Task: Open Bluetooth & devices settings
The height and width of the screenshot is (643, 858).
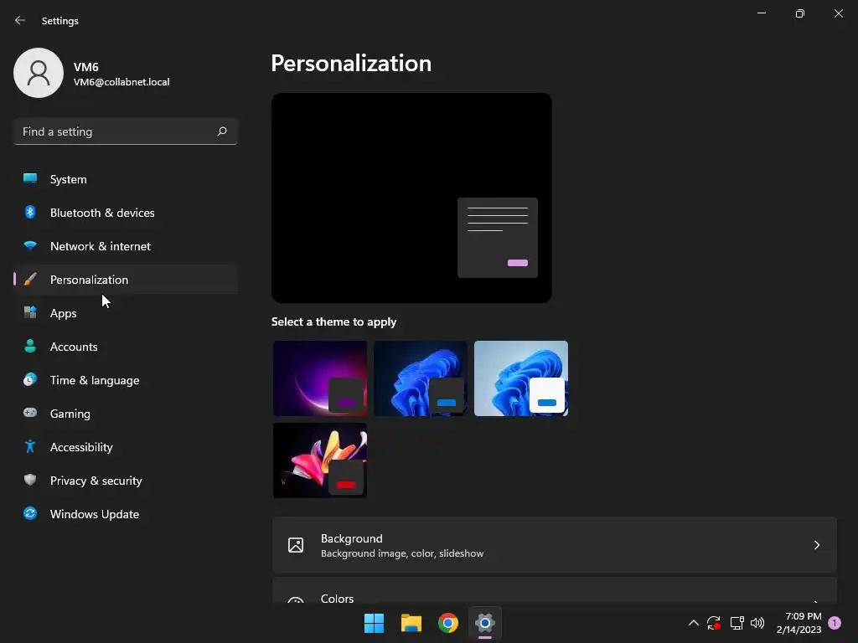Action: point(126,213)
